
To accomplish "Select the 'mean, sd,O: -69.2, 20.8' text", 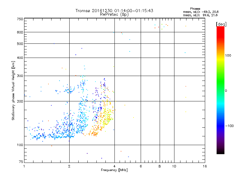I will [x=201, y=12].
